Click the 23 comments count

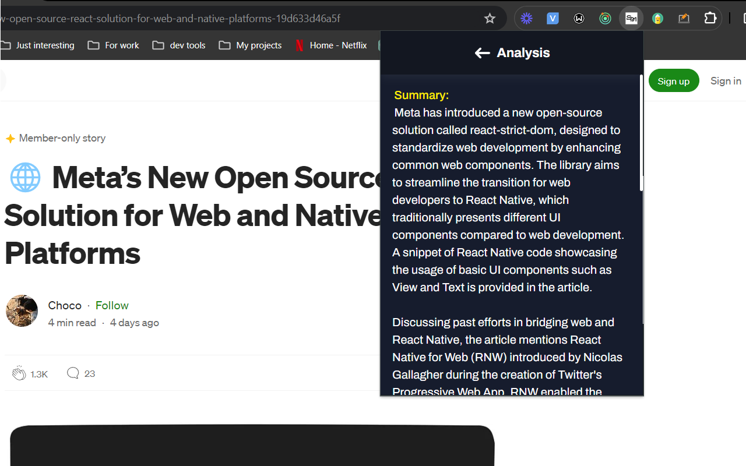90,373
